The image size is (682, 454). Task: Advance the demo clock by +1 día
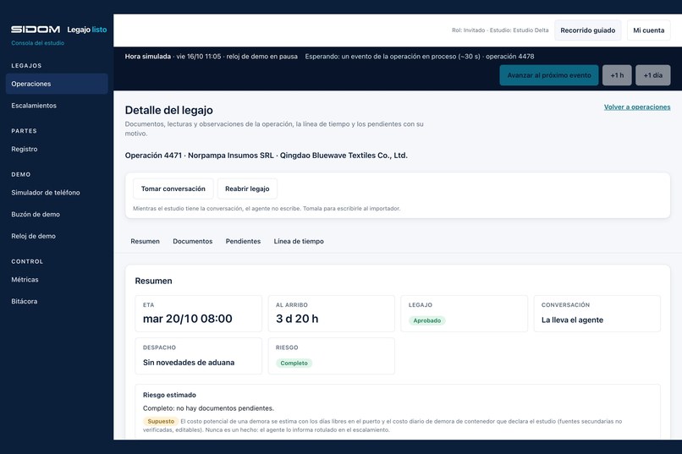[x=653, y=75]
